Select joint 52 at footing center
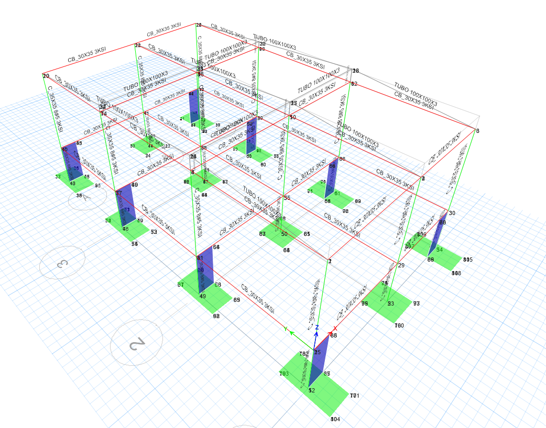 click(312, 390)
